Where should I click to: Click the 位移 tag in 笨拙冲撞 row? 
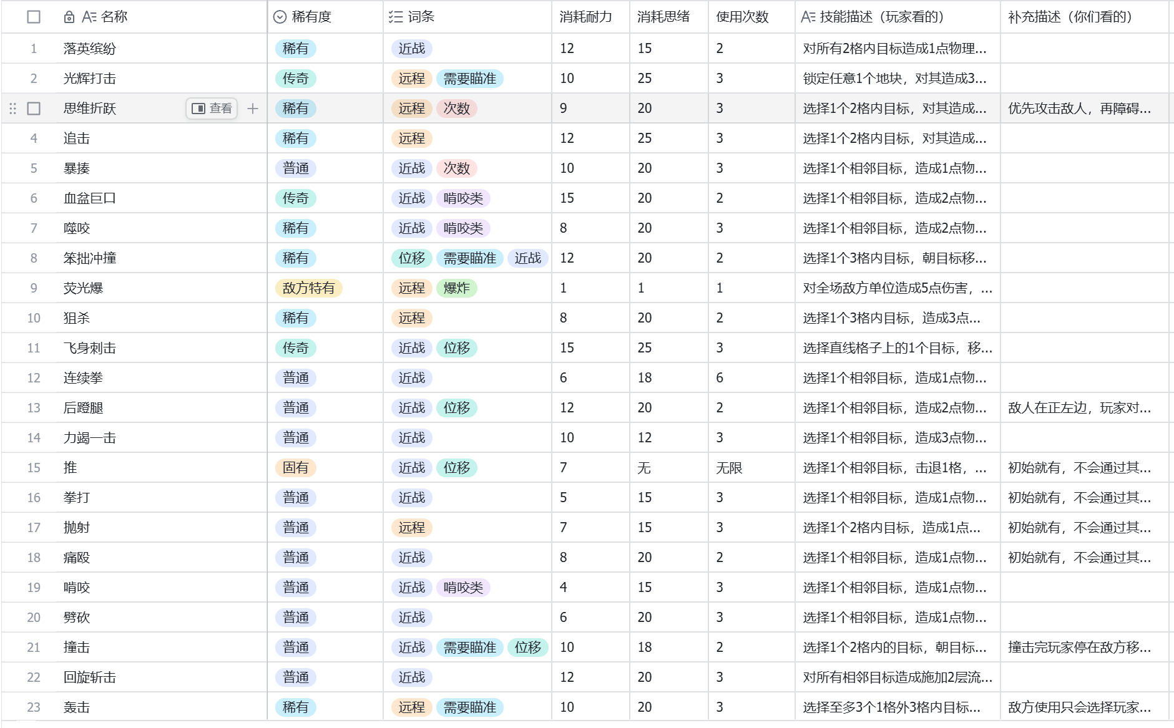(412, 258)
